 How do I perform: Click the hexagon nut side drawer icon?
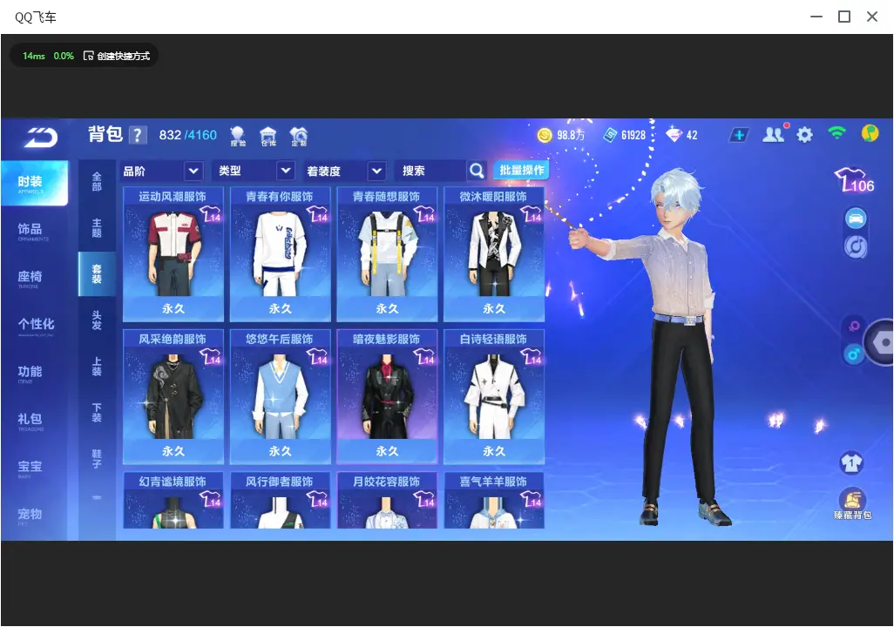pyautogui.click(x=882, y=342)
